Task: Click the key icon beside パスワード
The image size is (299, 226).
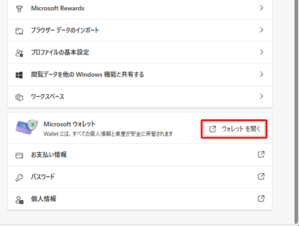Action: click(x=19, y=177)
